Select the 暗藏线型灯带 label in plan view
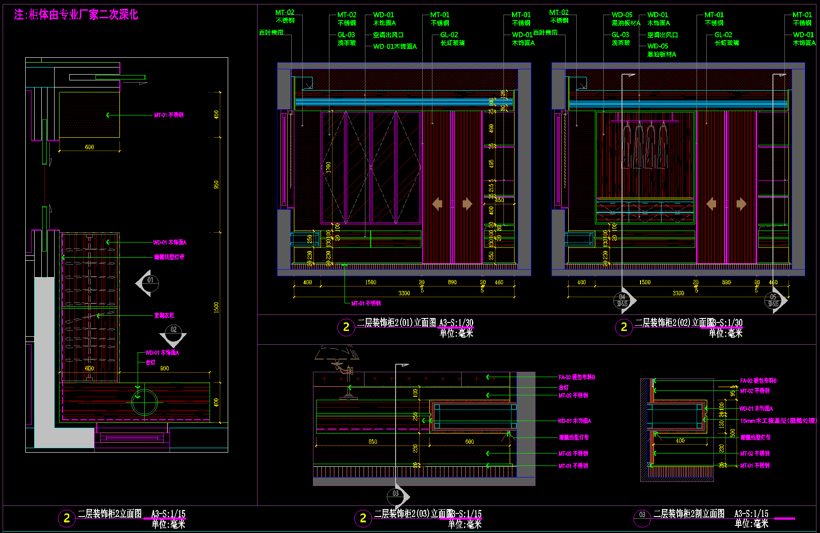 pyautogui.click(x=169, y=257)
